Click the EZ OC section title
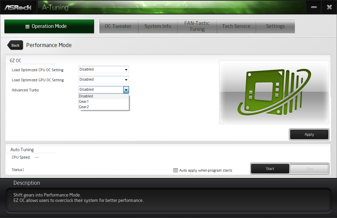This screenshot has height=218, width=337. click(16, 60)
